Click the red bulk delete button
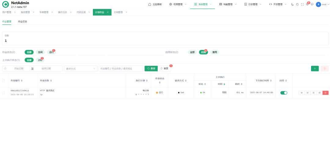330x157 pixels. pyautogui.click(x=325, y=69)
